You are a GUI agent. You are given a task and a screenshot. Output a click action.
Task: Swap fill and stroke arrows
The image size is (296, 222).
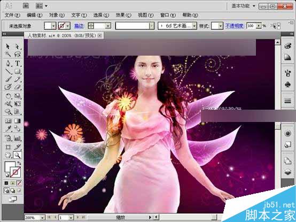tap(19, 163)
